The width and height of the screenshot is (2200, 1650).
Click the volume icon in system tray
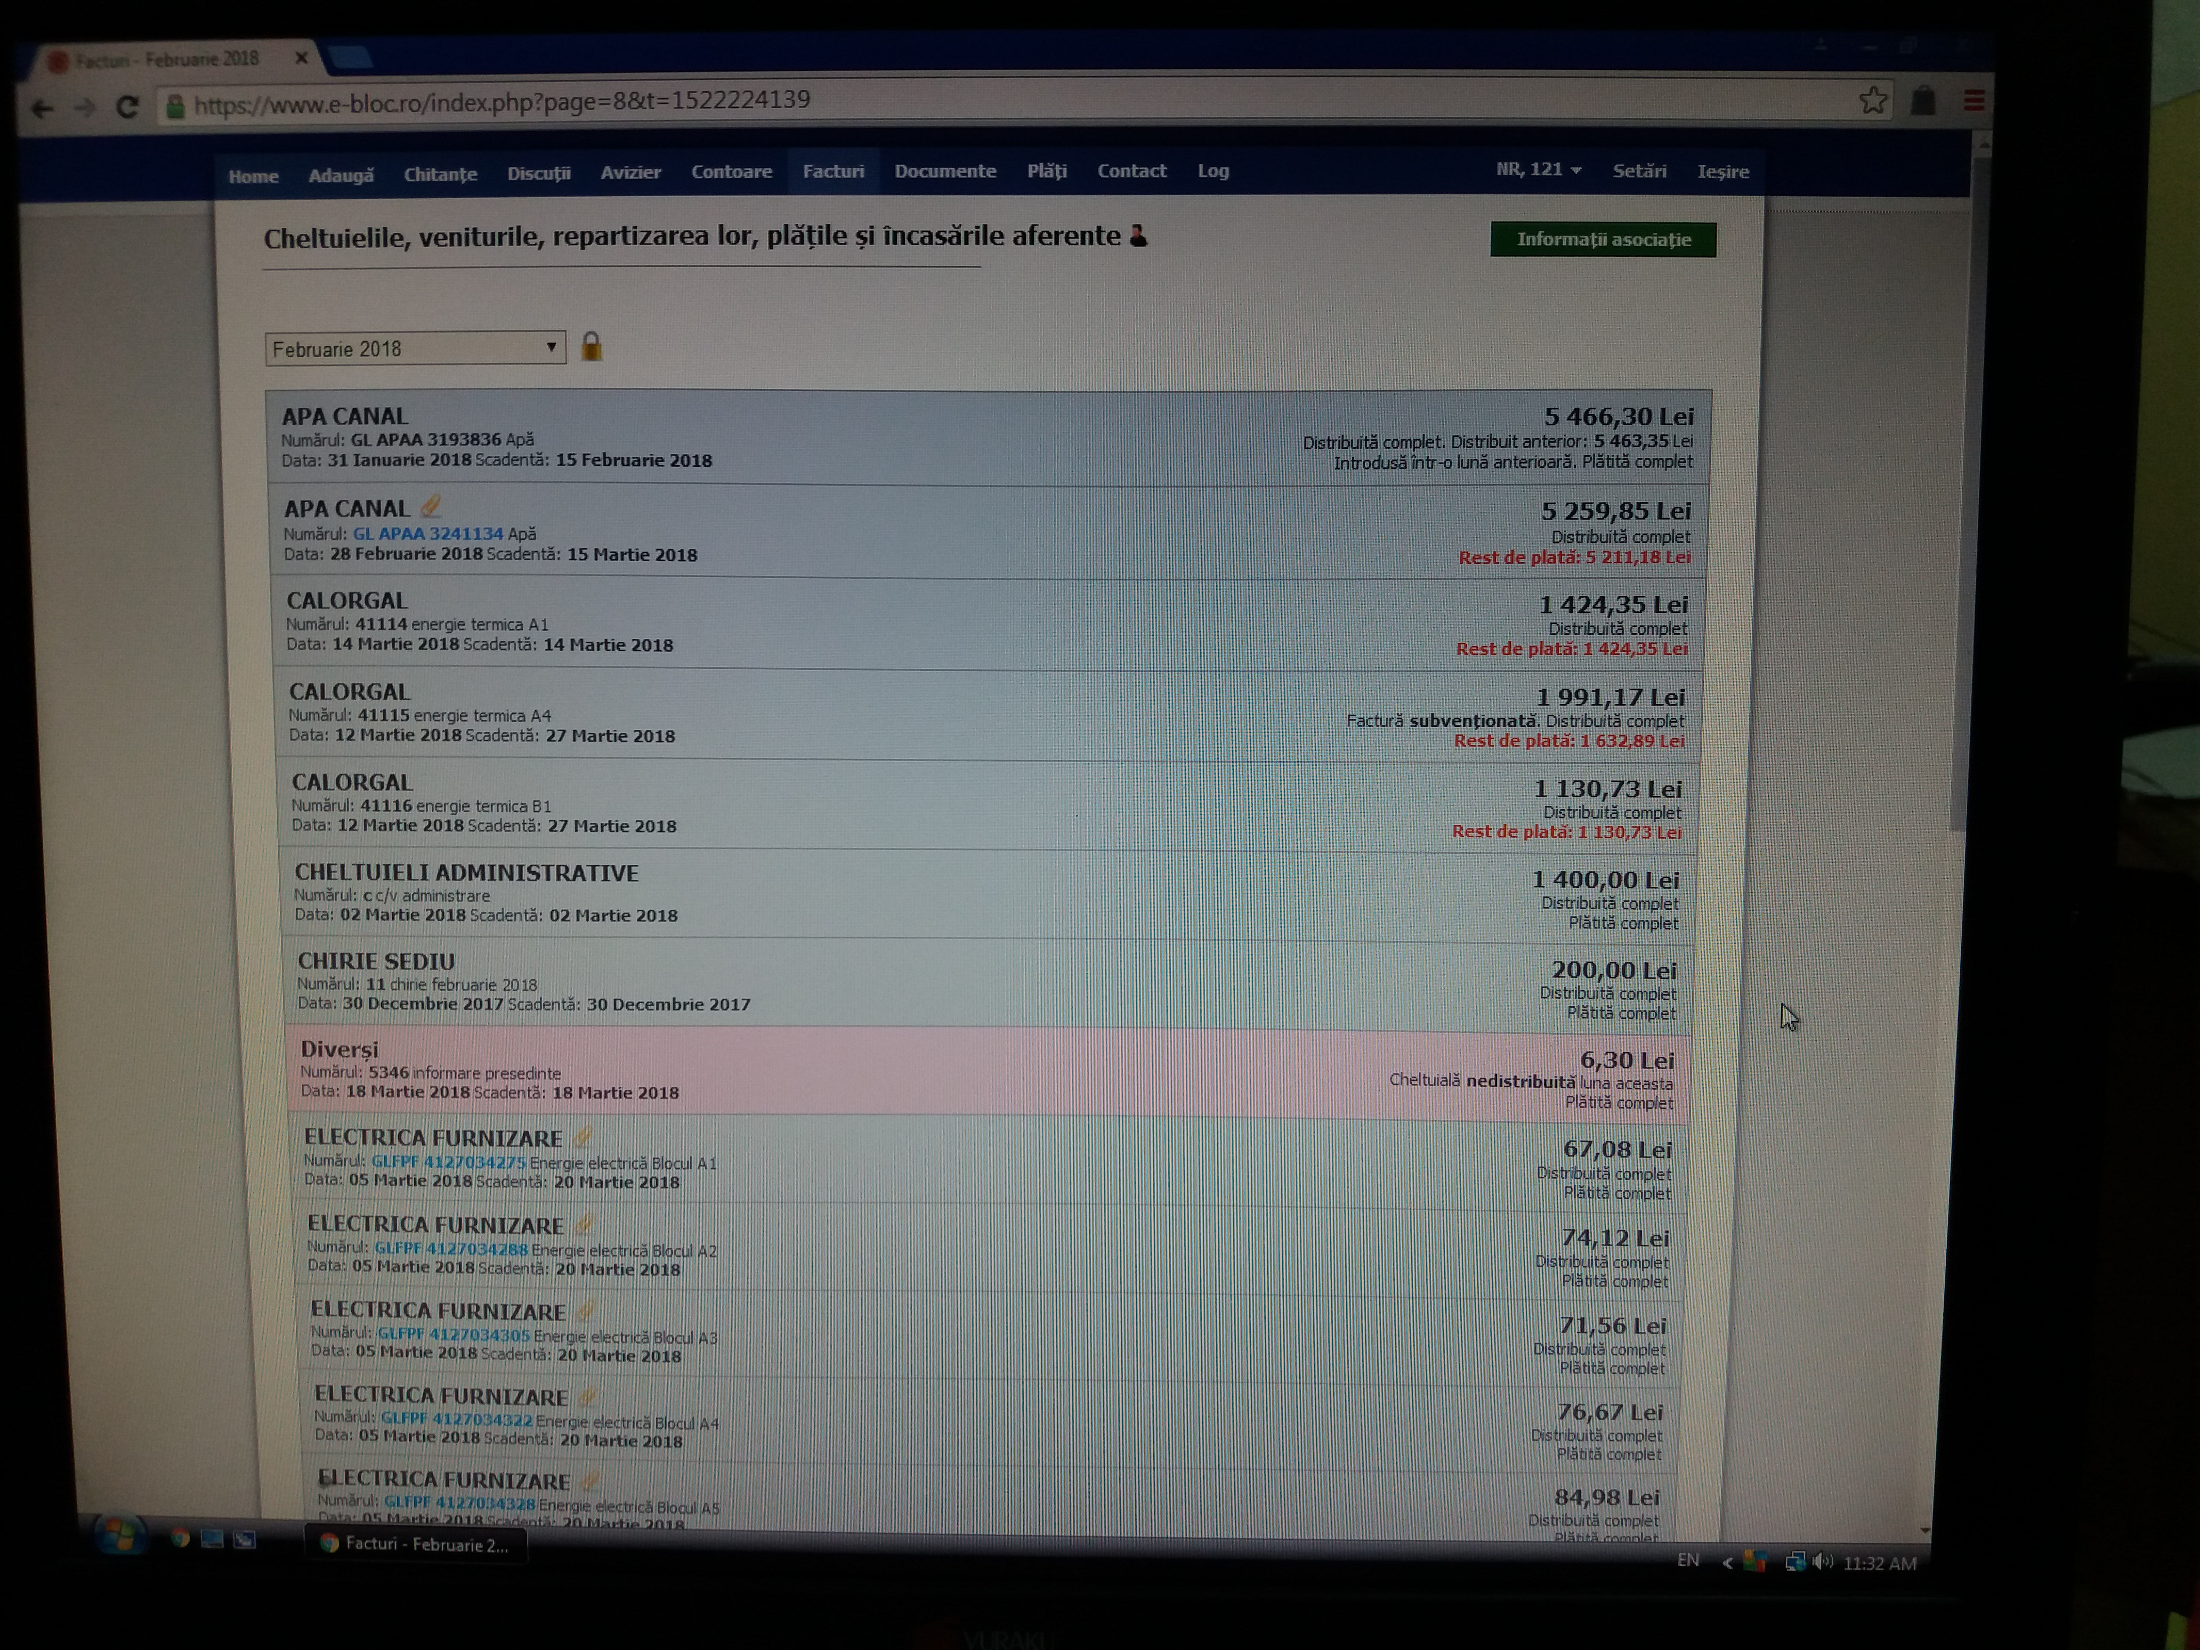1822,1562
